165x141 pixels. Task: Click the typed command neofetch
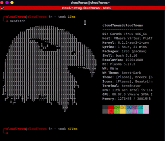[x=18, y=21]
